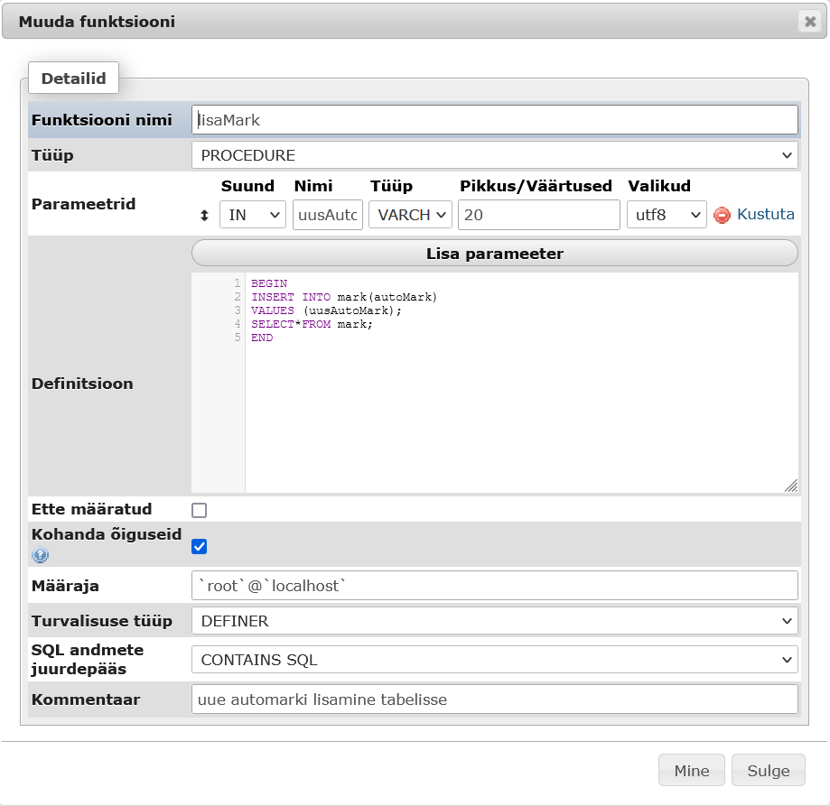Screen dimensions: 830x806
Task: Open the utf8 charset options dropdown
Action: pos(666,215)
